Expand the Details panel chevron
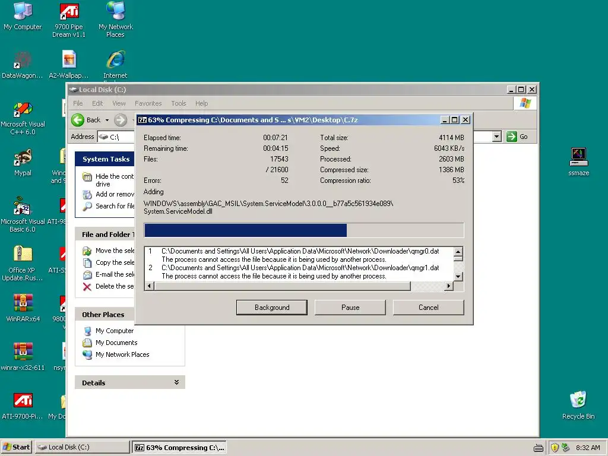This screenshot has height=456, width=608. pos(176,382)
